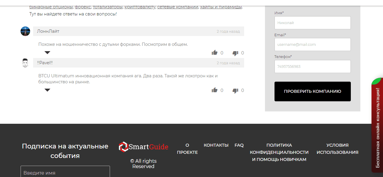Click !!Pavel!! user avatar
The width and height of the screenshot is (383, 177).
pyautogui.click(x=25, y=63)
